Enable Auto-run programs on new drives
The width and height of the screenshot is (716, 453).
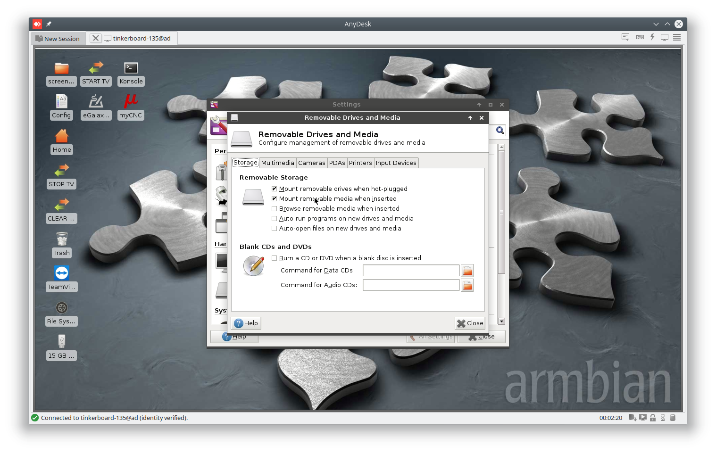(x=275, y=219)
